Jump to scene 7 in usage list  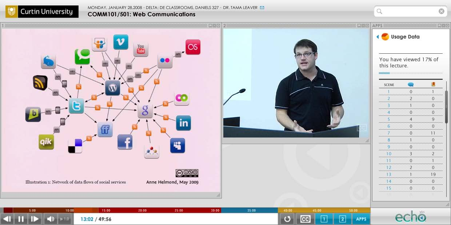click(x=388, y=133)
